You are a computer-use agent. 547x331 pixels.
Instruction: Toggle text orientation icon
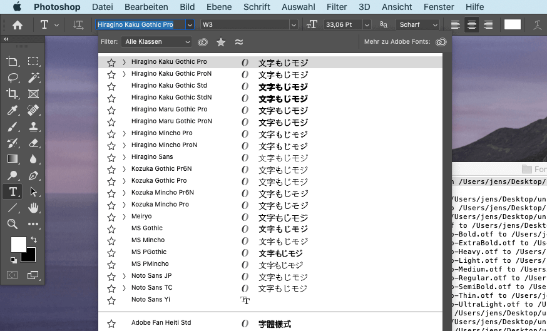(x=78, y=25)
